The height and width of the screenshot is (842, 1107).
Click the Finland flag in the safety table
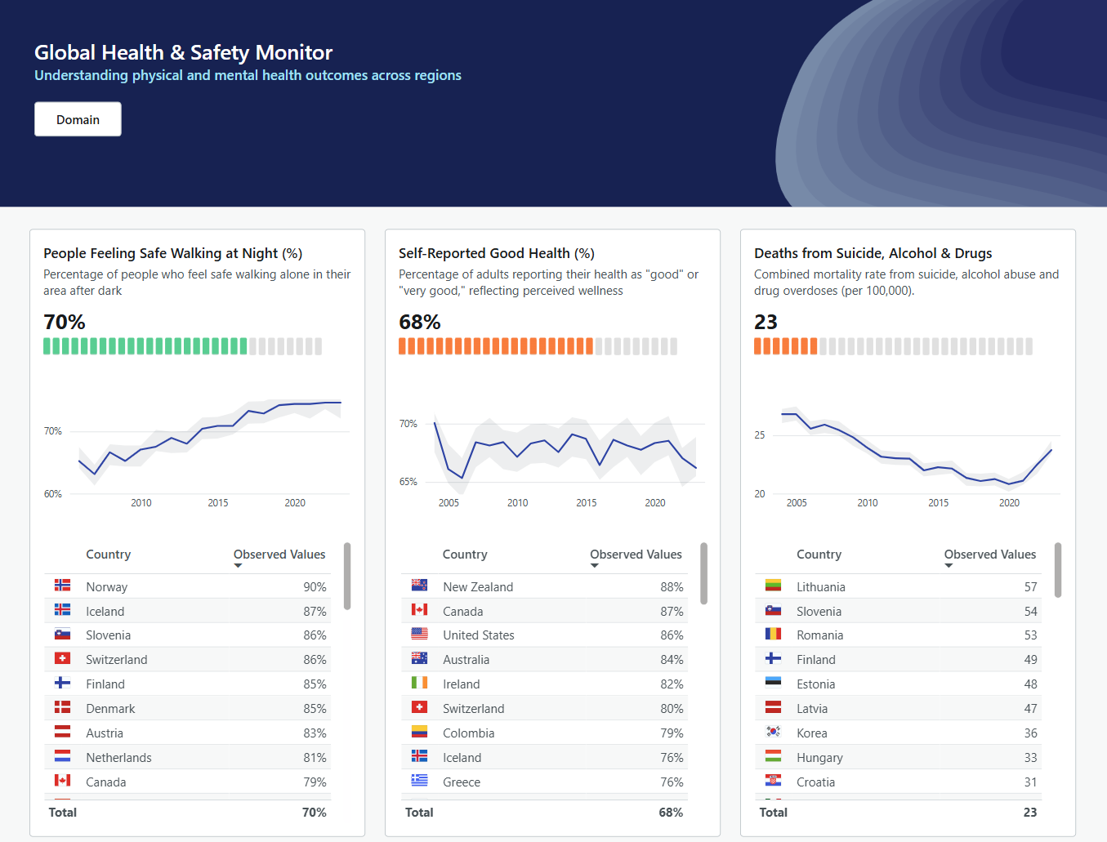pos(65,683)
